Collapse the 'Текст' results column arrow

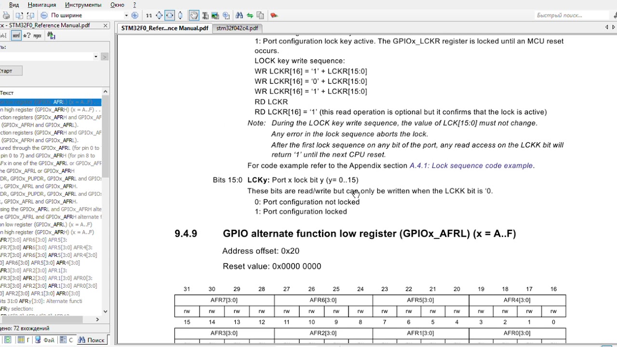106,92
